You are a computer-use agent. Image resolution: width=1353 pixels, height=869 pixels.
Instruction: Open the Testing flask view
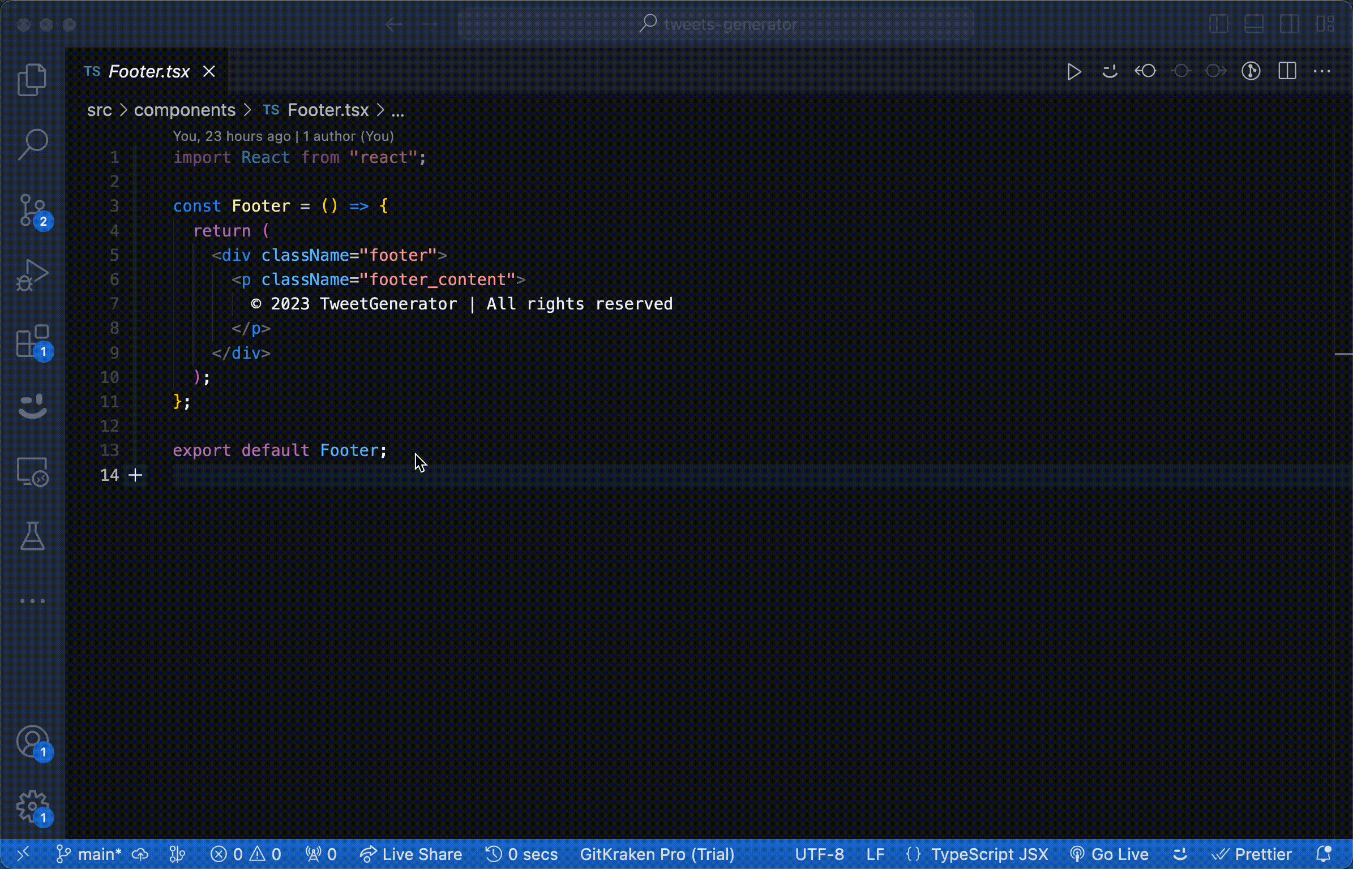click(32, 536)
